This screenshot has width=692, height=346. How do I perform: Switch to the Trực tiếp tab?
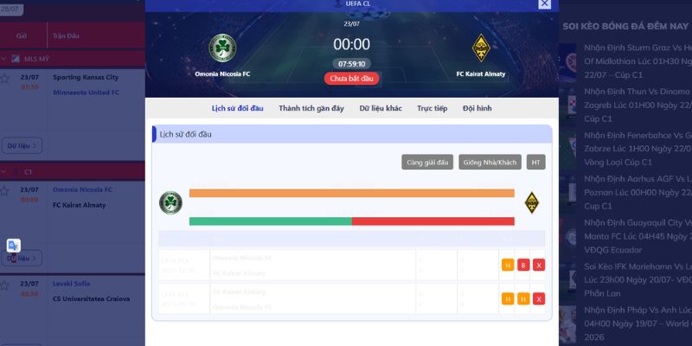(432, 108)
